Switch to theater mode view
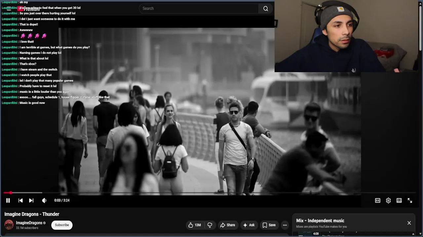 [399, 200]
